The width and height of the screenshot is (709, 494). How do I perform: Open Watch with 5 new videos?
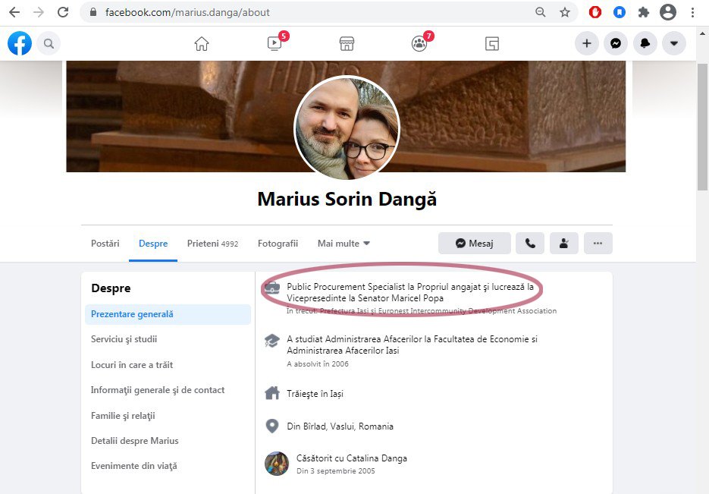(274, 43)
